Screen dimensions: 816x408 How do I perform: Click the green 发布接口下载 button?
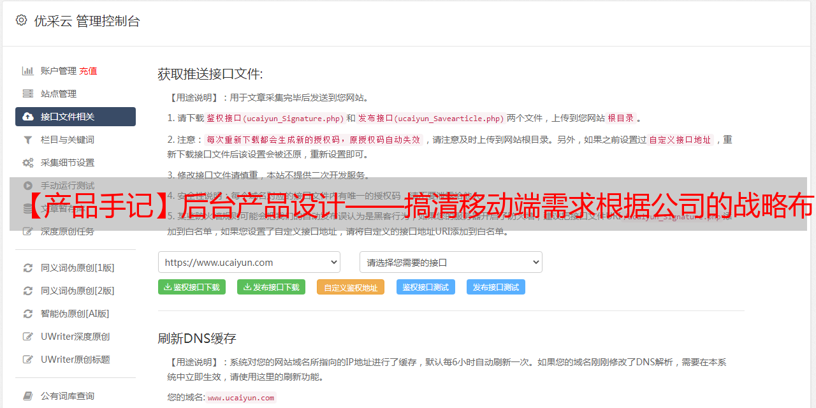pos(271,287)
